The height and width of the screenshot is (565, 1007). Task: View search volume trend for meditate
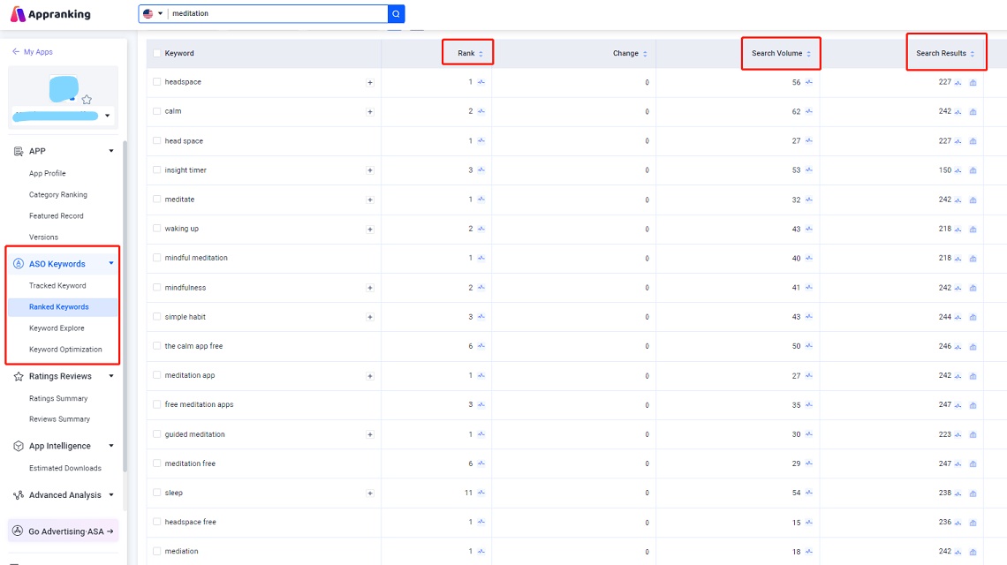pyautogui.click(x=808, y=200)
